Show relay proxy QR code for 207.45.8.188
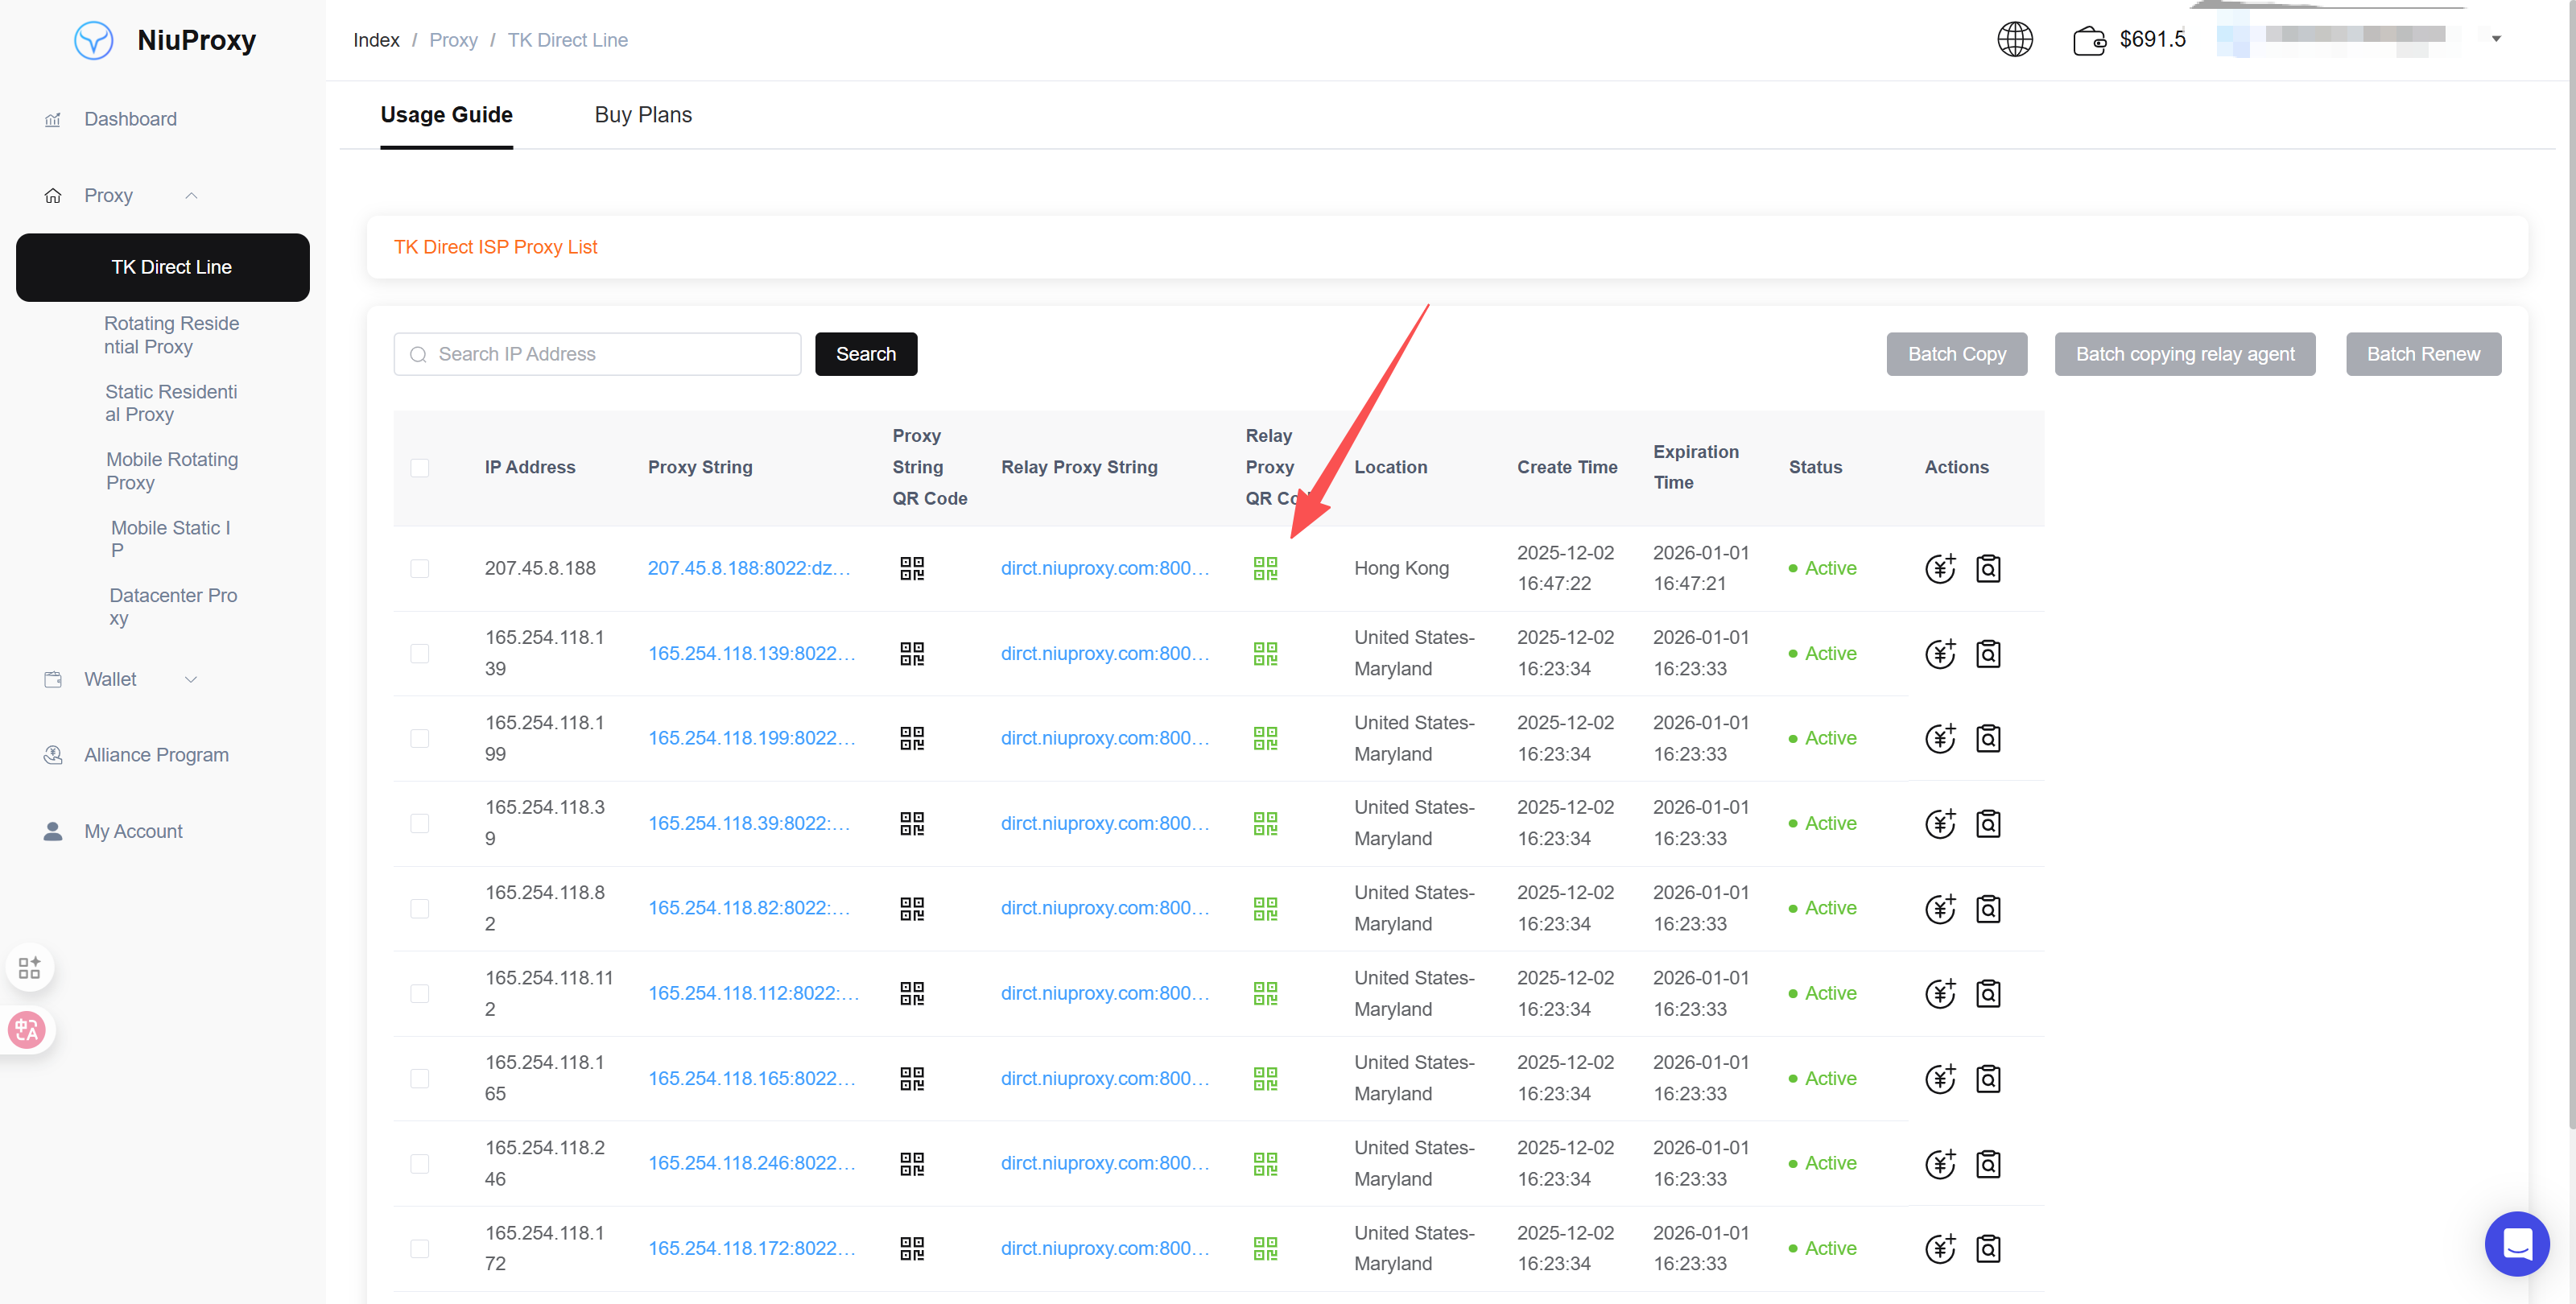The width and height of the screenshot is (2576, 1304). (1265, 568)
